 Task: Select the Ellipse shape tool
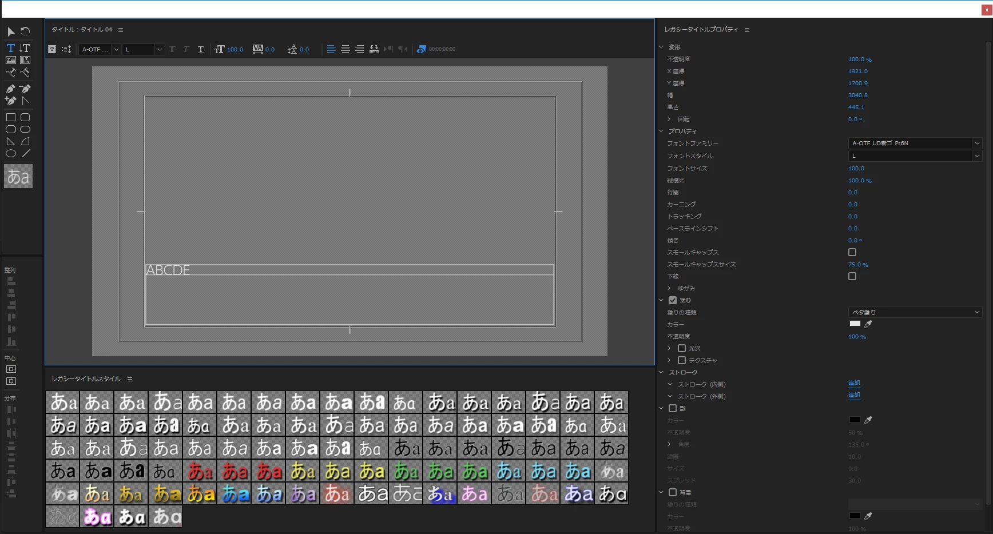point(10,153)
